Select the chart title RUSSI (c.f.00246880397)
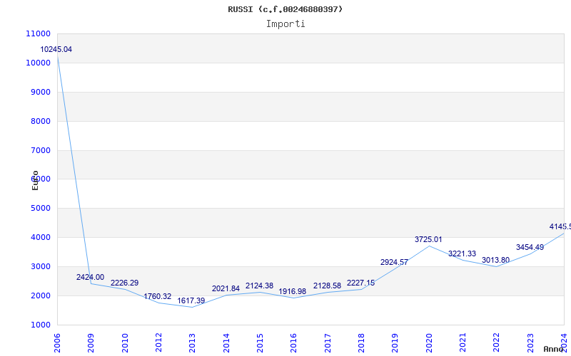The width and height of the screenshot is (571, 356). coord(285,9)
